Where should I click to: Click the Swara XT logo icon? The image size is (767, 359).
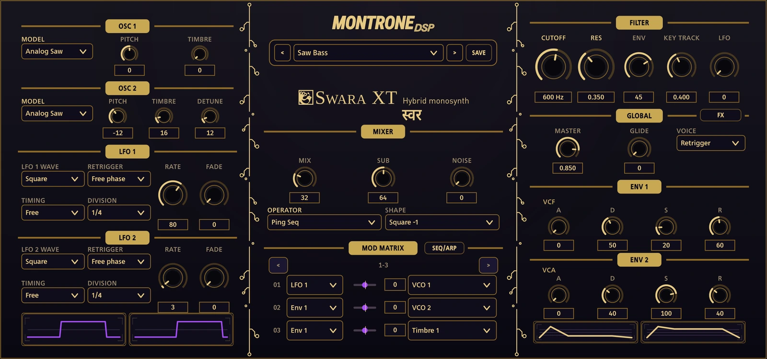[x=305, y=97]
